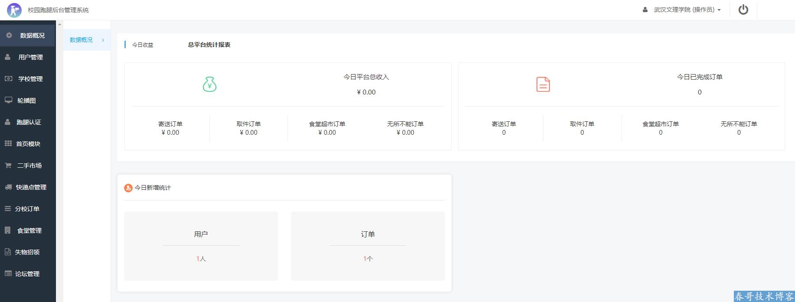Click the 订单 new count card
The image size is (795, 302).
click(x=368, y=246)
